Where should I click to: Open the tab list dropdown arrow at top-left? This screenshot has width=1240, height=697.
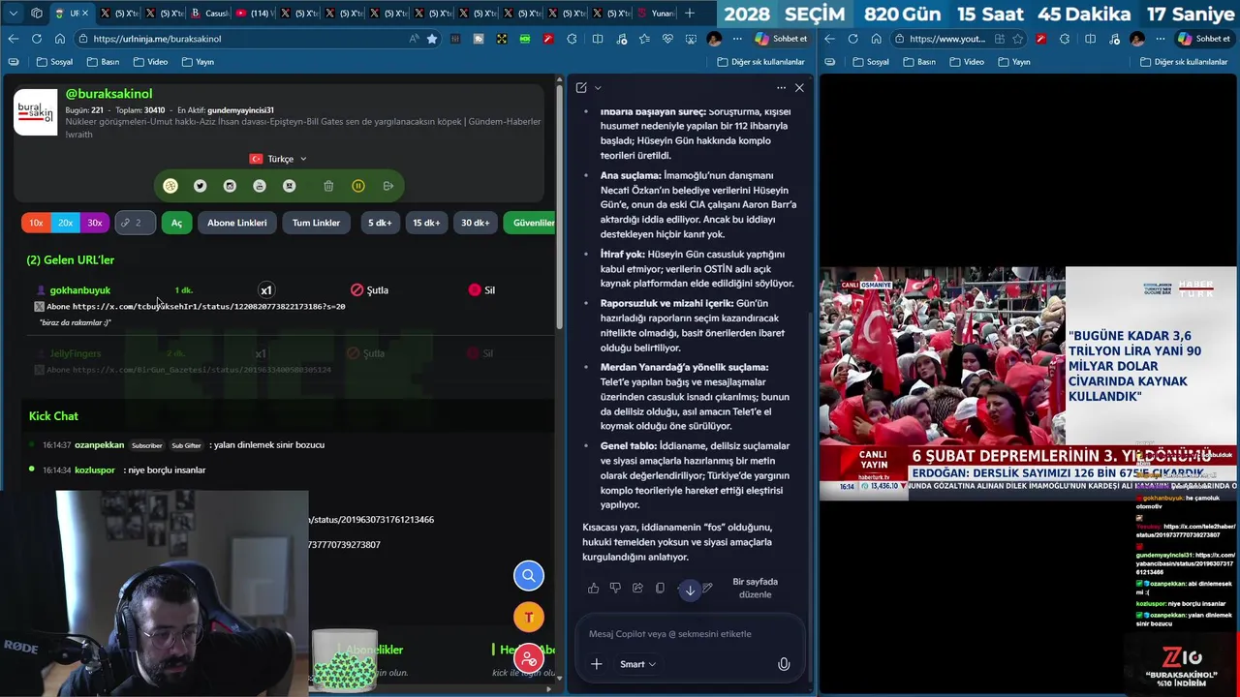click(13, 13)
